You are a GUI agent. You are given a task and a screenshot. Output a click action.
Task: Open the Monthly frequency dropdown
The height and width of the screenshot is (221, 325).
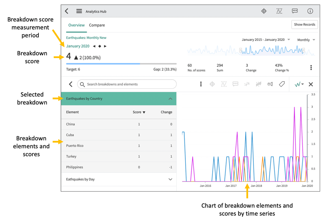pyautogui.click(x=306, y=40)
